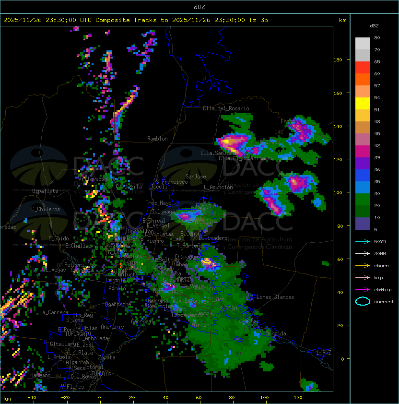
Task: Click the 'L_PAZ' map label
Action: point(324,353)
